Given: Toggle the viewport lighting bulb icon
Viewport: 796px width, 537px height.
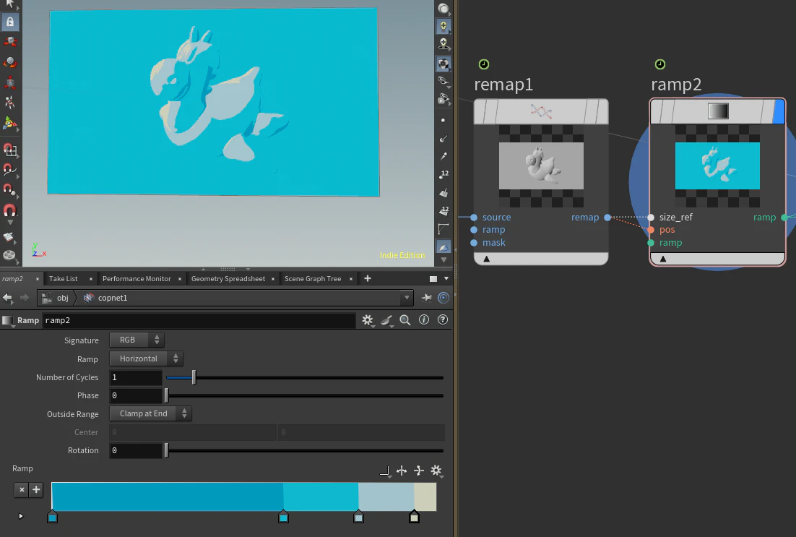Looking at the screenshot, I should (444, 26).
